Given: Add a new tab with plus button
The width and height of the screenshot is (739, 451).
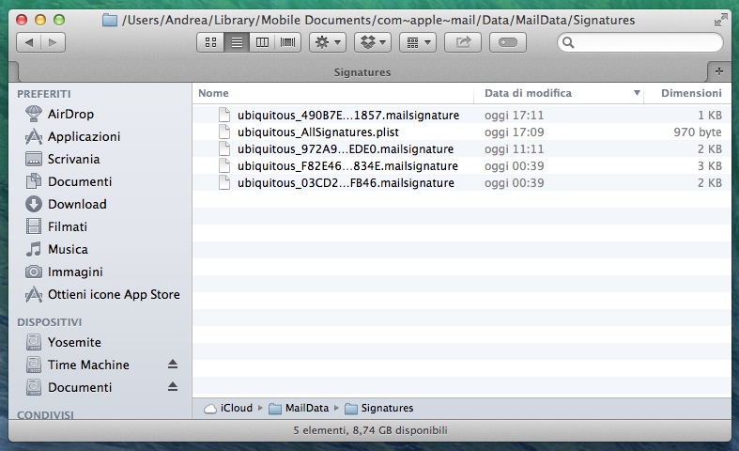Looking at the screenshot, I should [x=718, y=71].
